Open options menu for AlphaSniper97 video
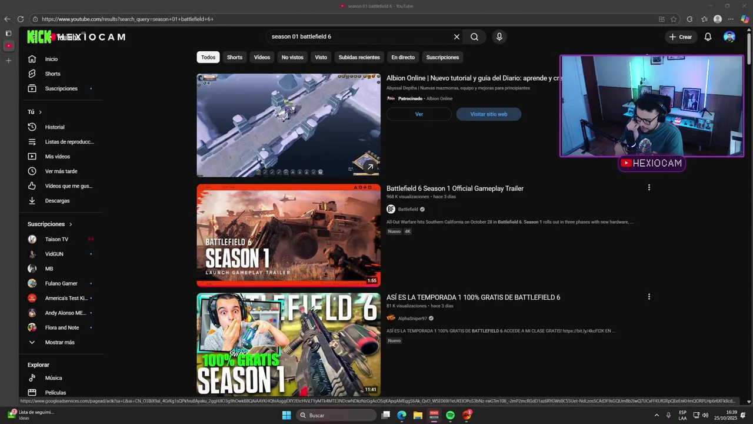This screenshot has width=753, height=424. click(x=649, y=297)
